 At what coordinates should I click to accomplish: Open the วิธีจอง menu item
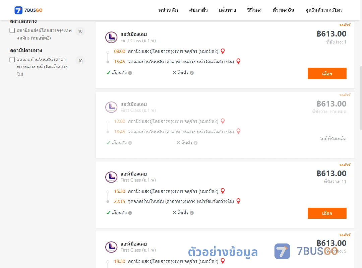pyautogui.click(x=254, y=10)
